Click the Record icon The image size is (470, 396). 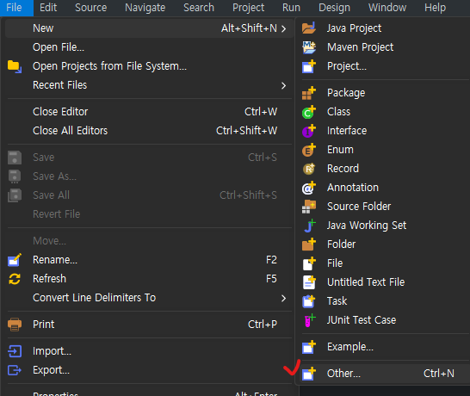309,169
